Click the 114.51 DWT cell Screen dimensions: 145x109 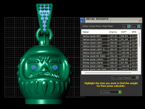tap(125, 69)
